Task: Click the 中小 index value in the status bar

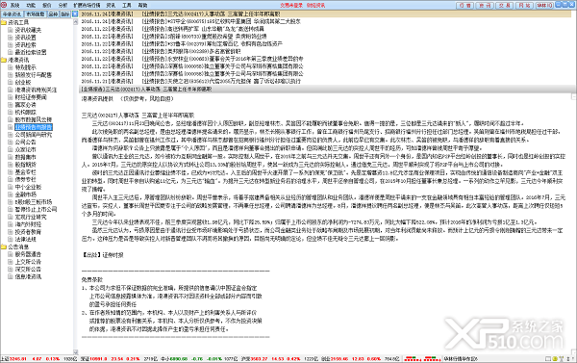Action: tap(179, 358)
